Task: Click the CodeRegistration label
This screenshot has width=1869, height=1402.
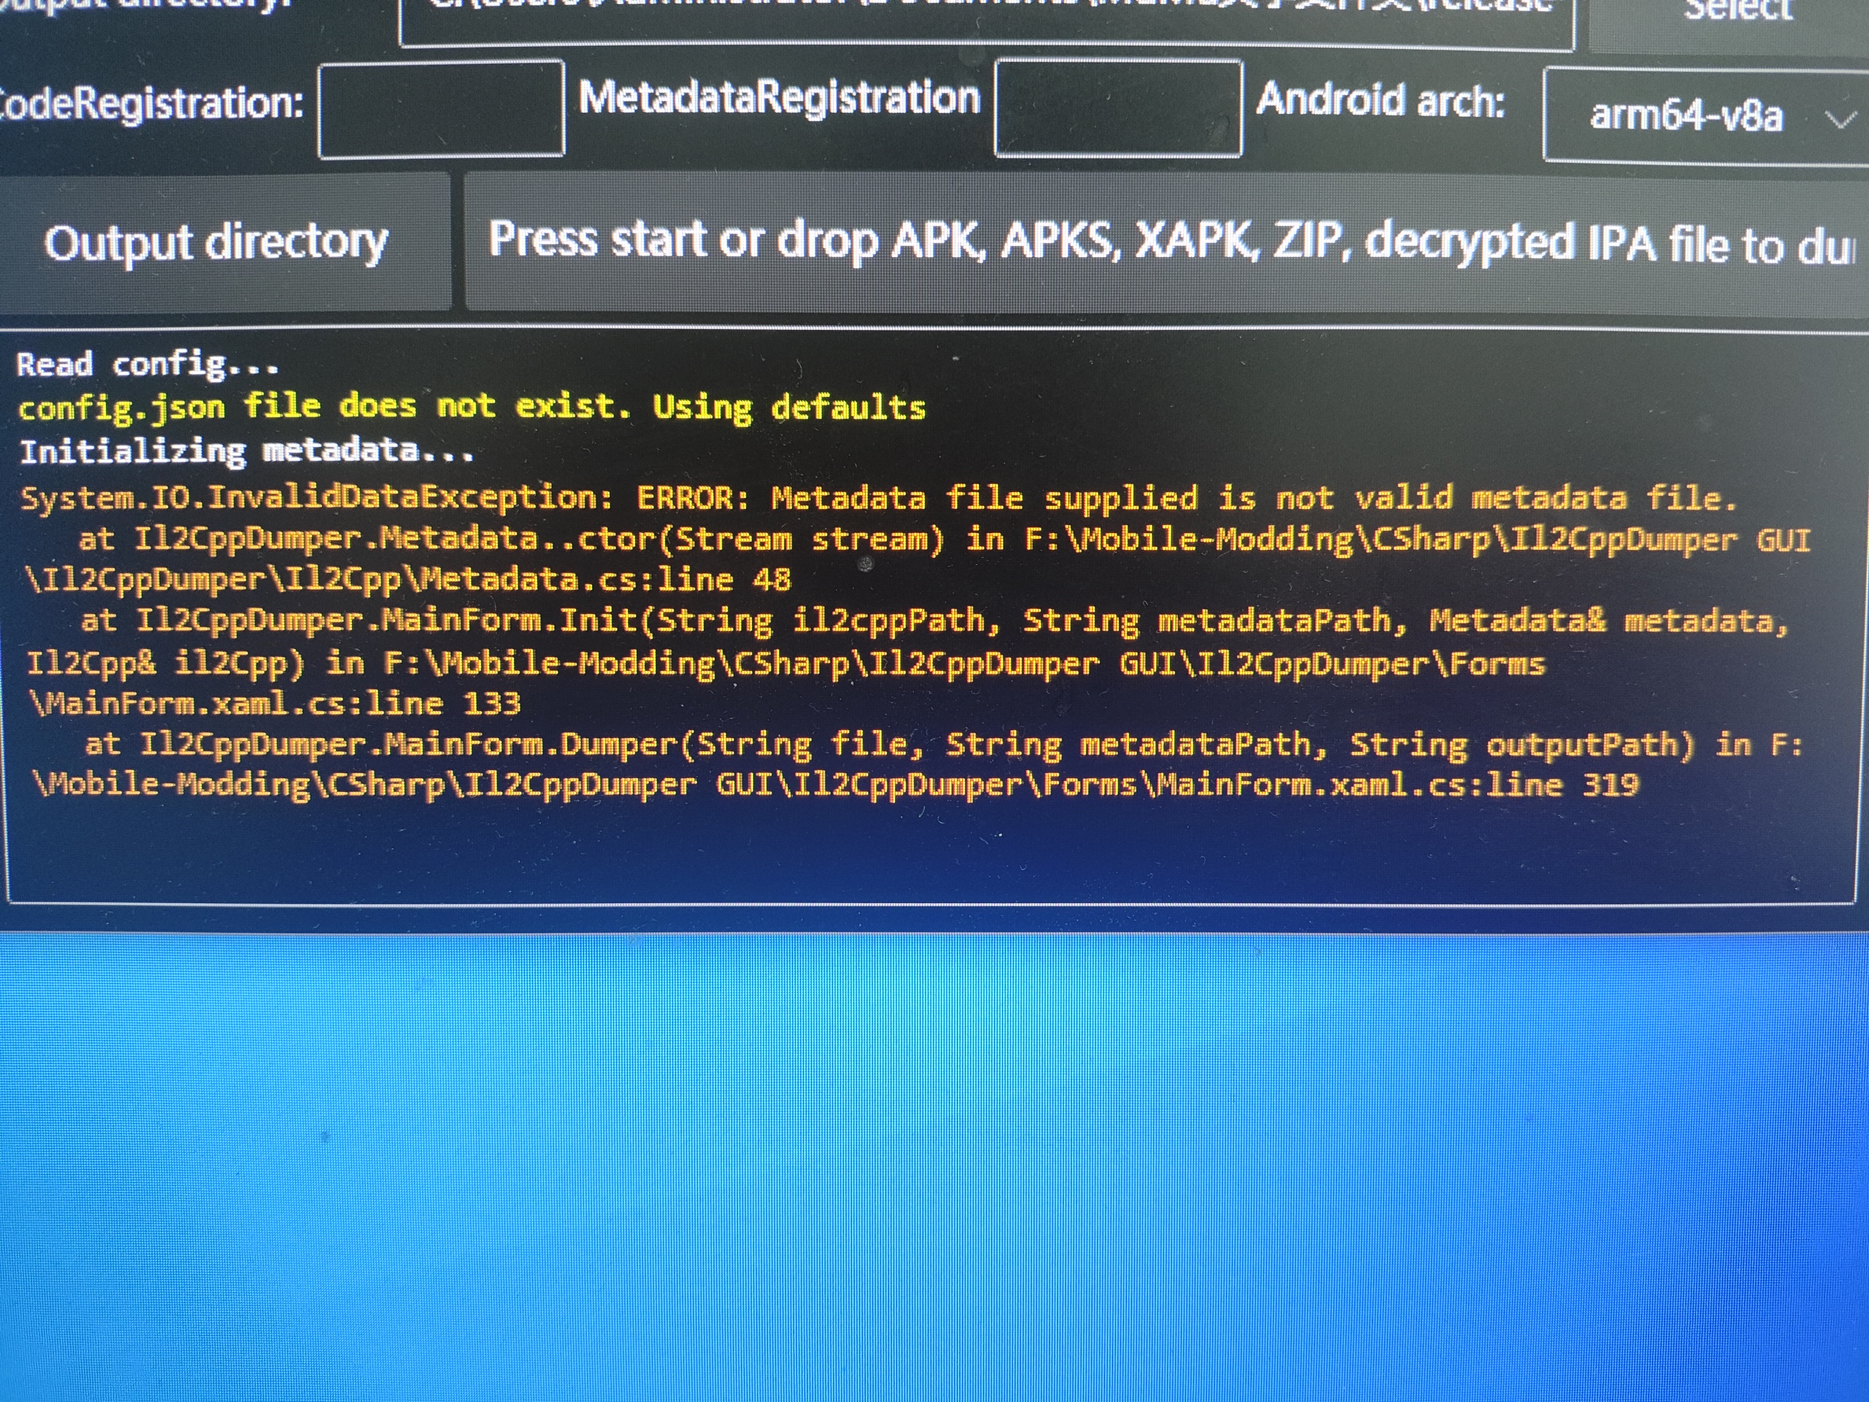Action: 152,104
